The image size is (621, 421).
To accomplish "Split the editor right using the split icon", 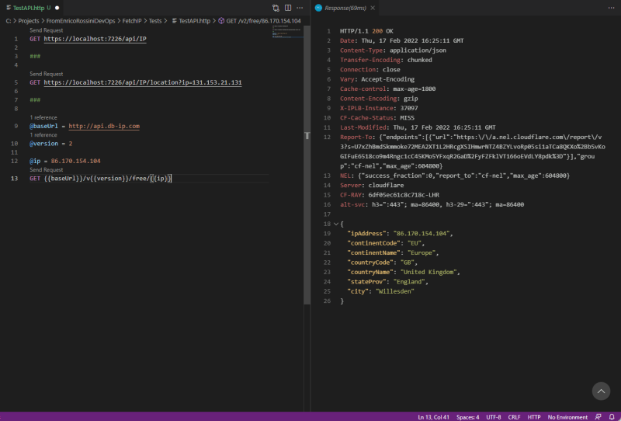I will coord(288,8).
